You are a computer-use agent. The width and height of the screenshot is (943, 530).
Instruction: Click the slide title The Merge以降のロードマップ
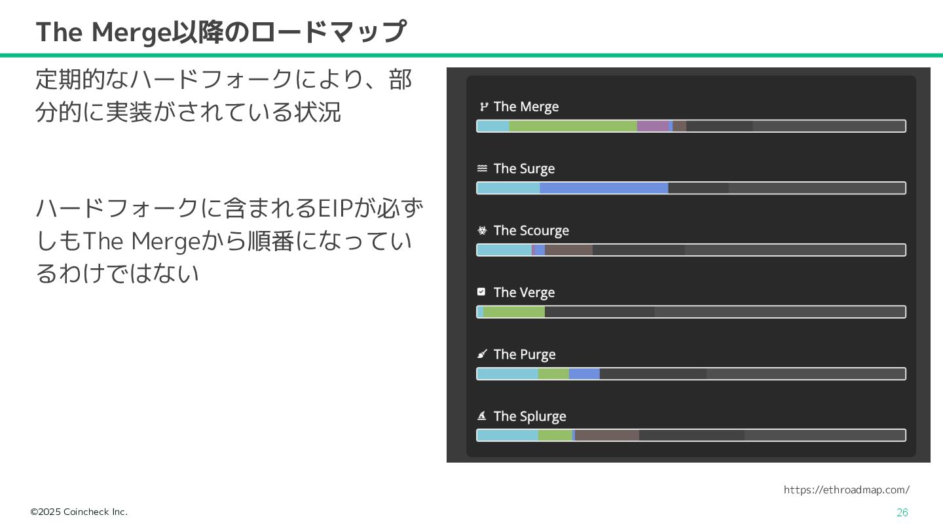tap(221, 31)
